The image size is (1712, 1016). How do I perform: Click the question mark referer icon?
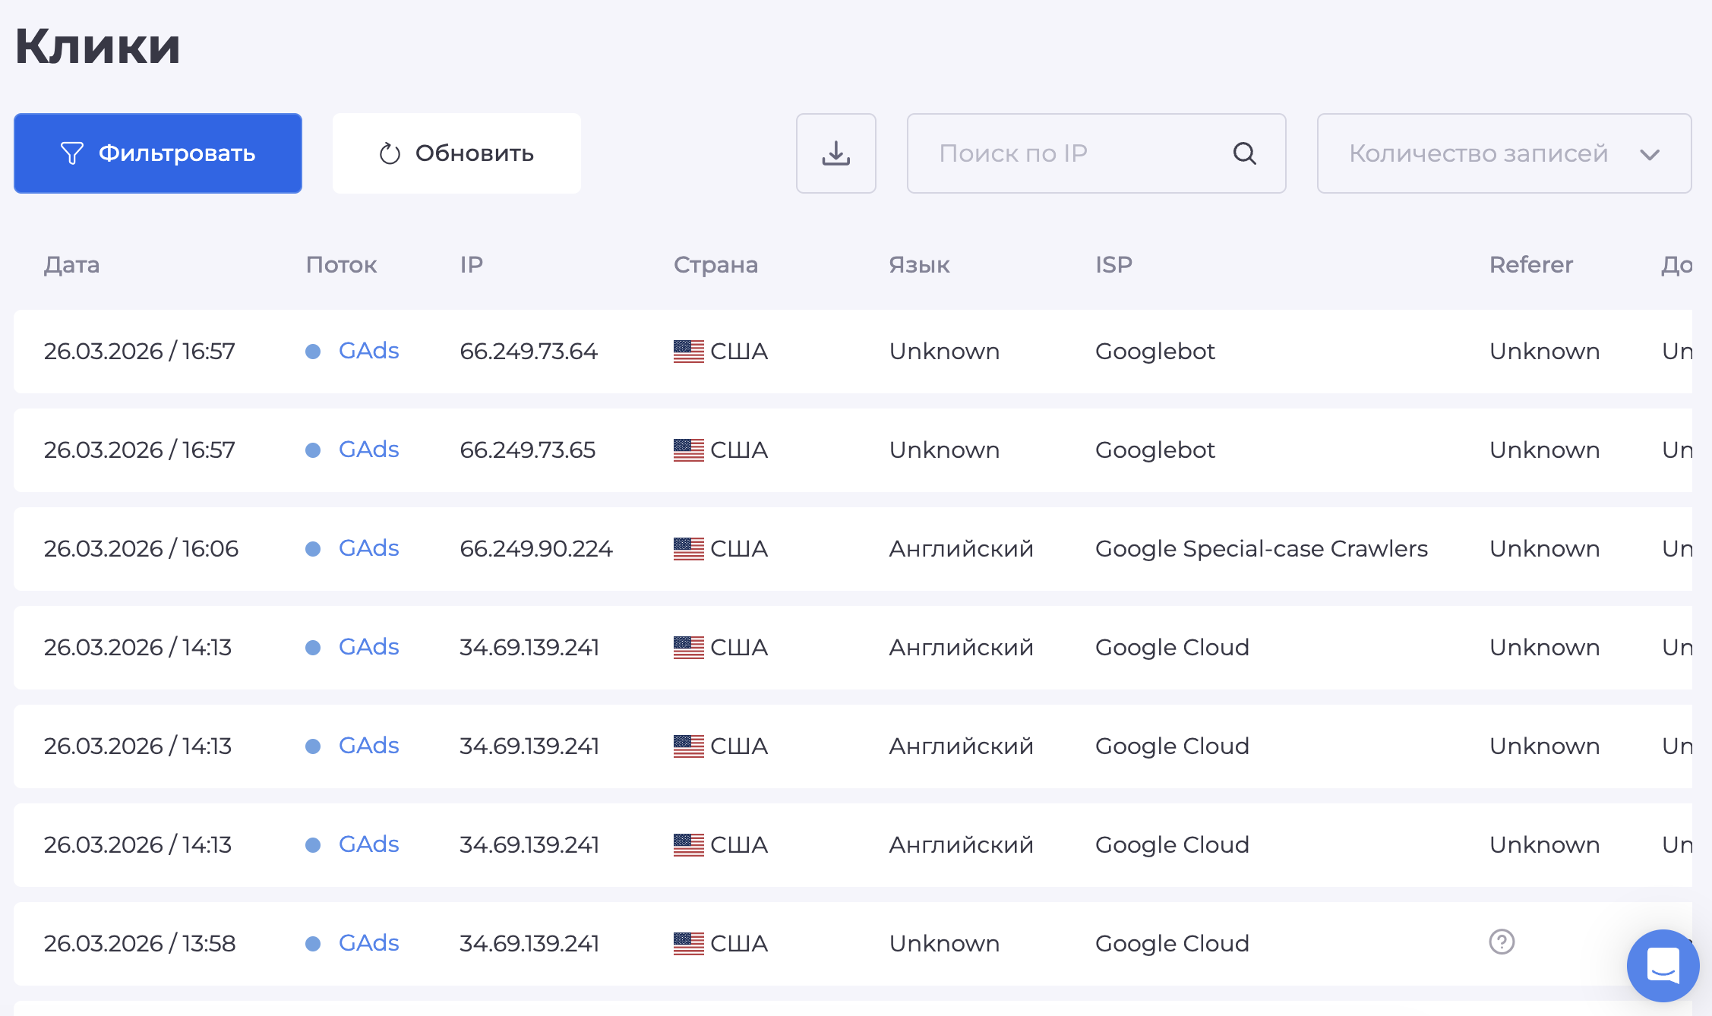coord(1501,942)
